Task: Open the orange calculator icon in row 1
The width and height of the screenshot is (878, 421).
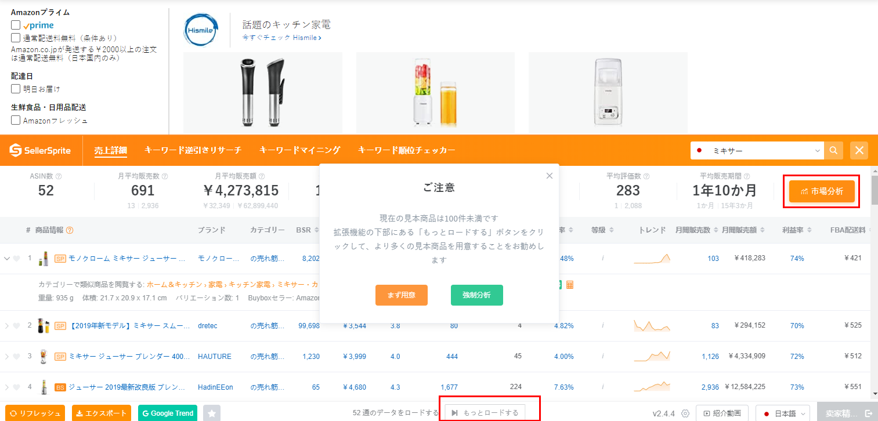Action: (570, 285)
